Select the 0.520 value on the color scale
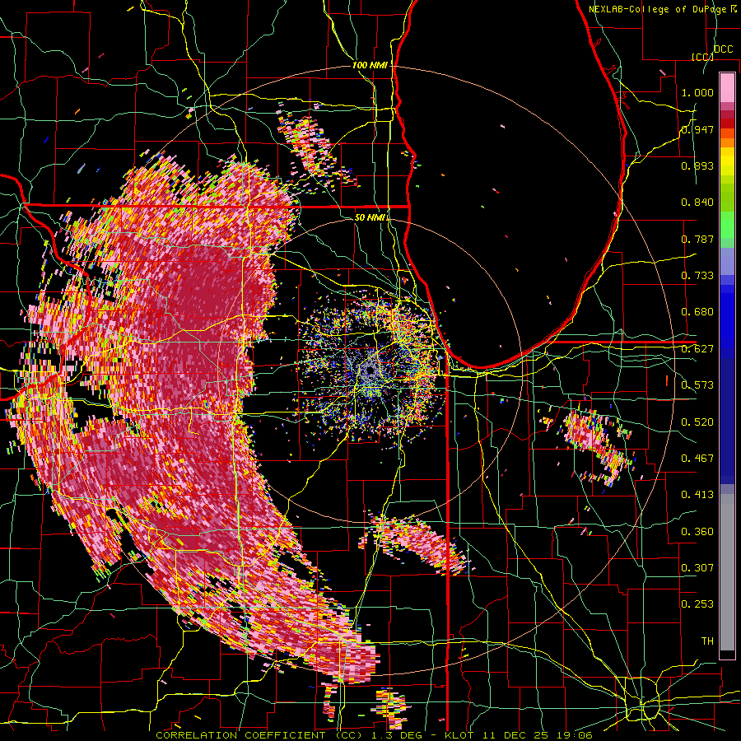 pos(697,422)
